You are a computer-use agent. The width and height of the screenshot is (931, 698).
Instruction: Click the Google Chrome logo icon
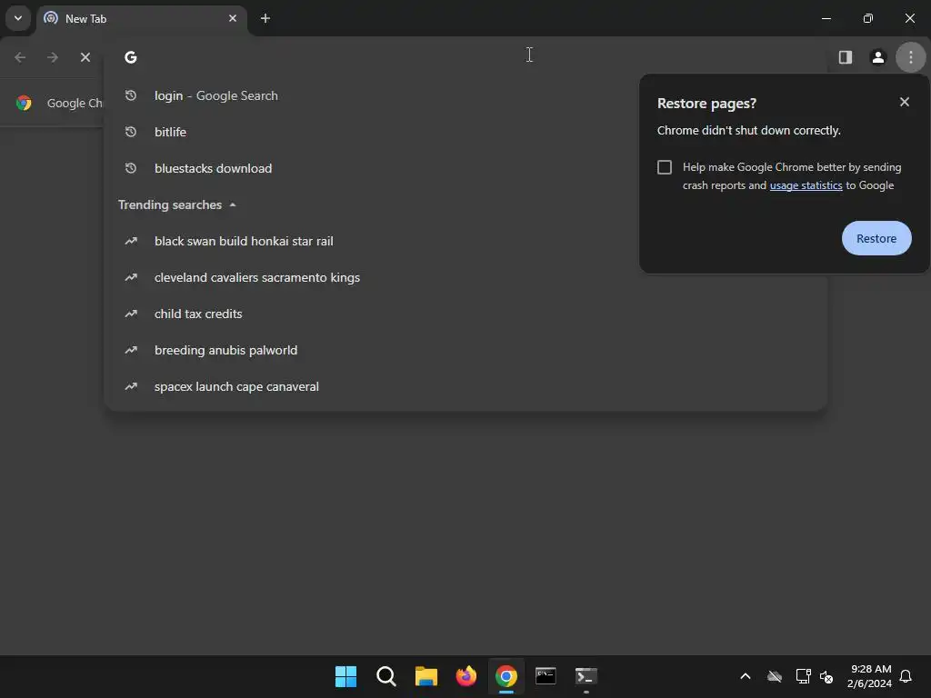click(x=24, y=103)
